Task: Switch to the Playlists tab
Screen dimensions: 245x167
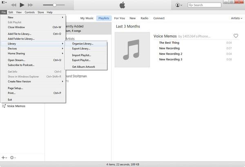Action: [104, 18]
